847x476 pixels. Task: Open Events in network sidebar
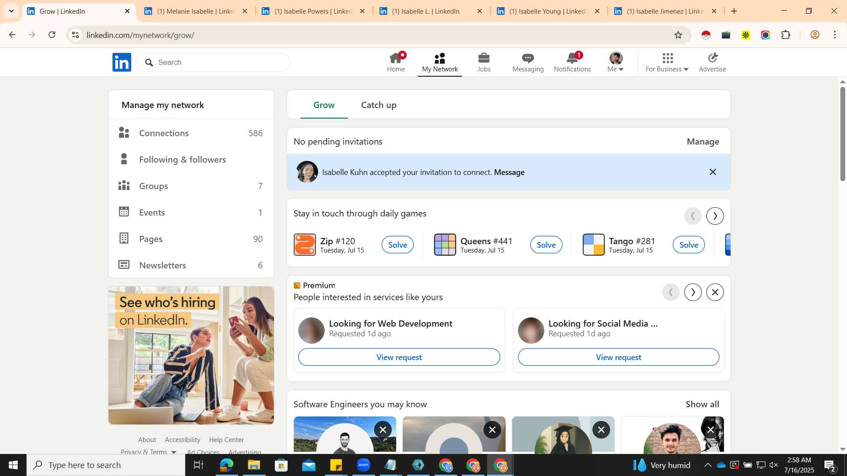pos(191,212)
